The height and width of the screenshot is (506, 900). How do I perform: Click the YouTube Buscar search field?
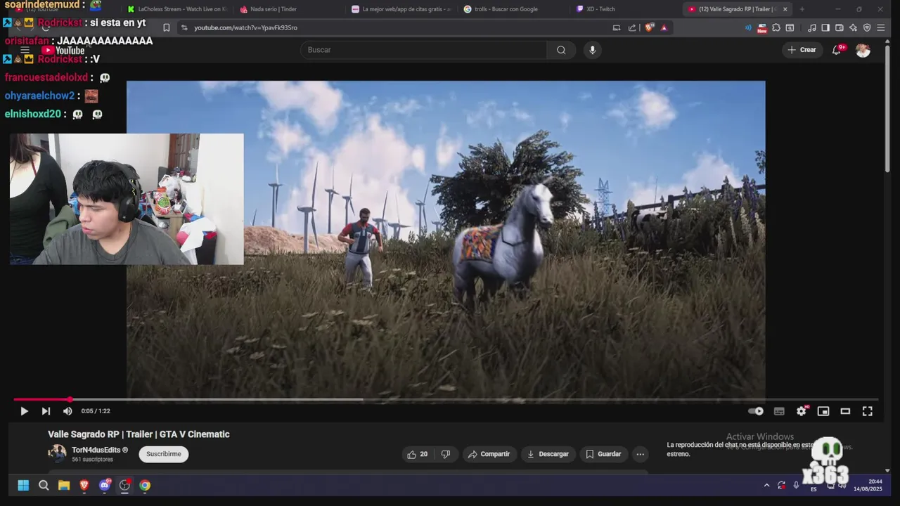pos(423,50)
